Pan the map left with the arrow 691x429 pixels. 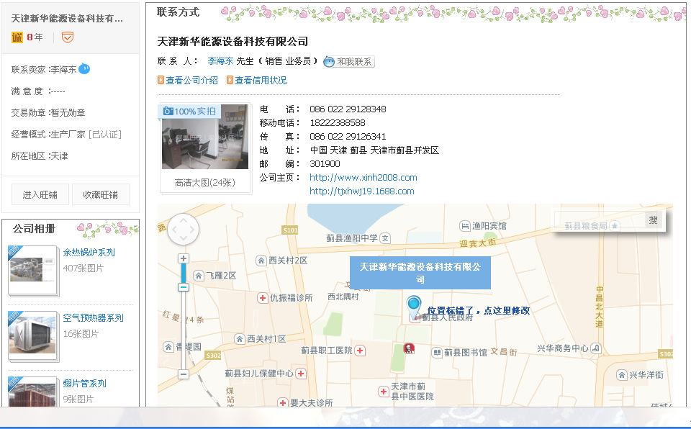[173, 230]
